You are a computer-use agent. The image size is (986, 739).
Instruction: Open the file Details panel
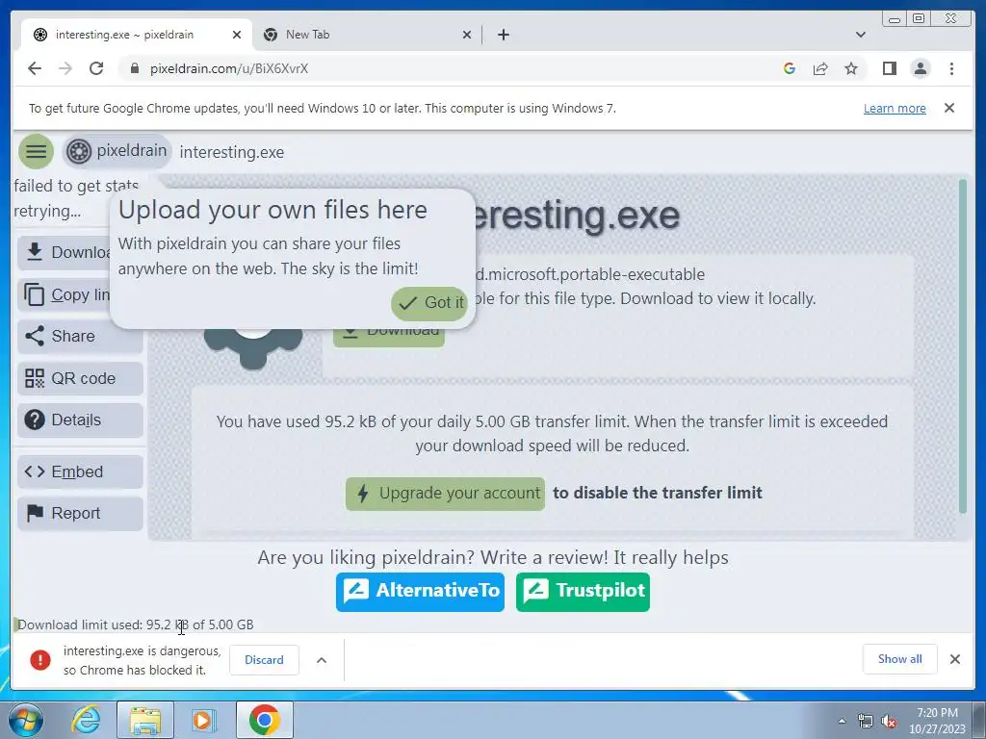pos(80,420)
